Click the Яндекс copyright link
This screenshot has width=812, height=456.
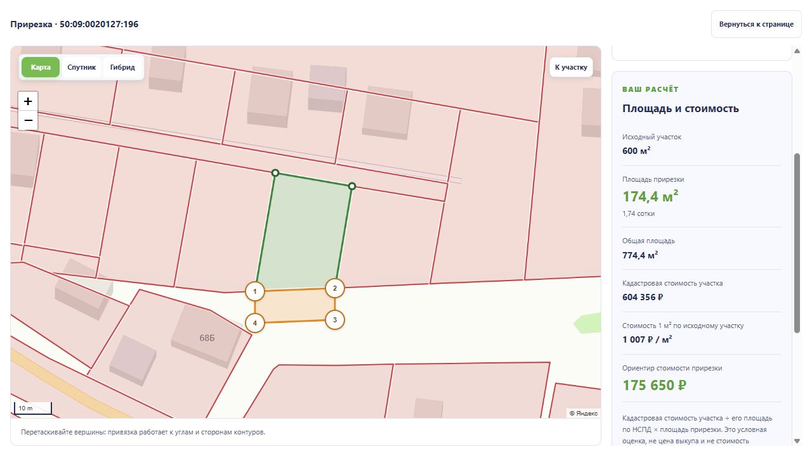click(584, 413)
